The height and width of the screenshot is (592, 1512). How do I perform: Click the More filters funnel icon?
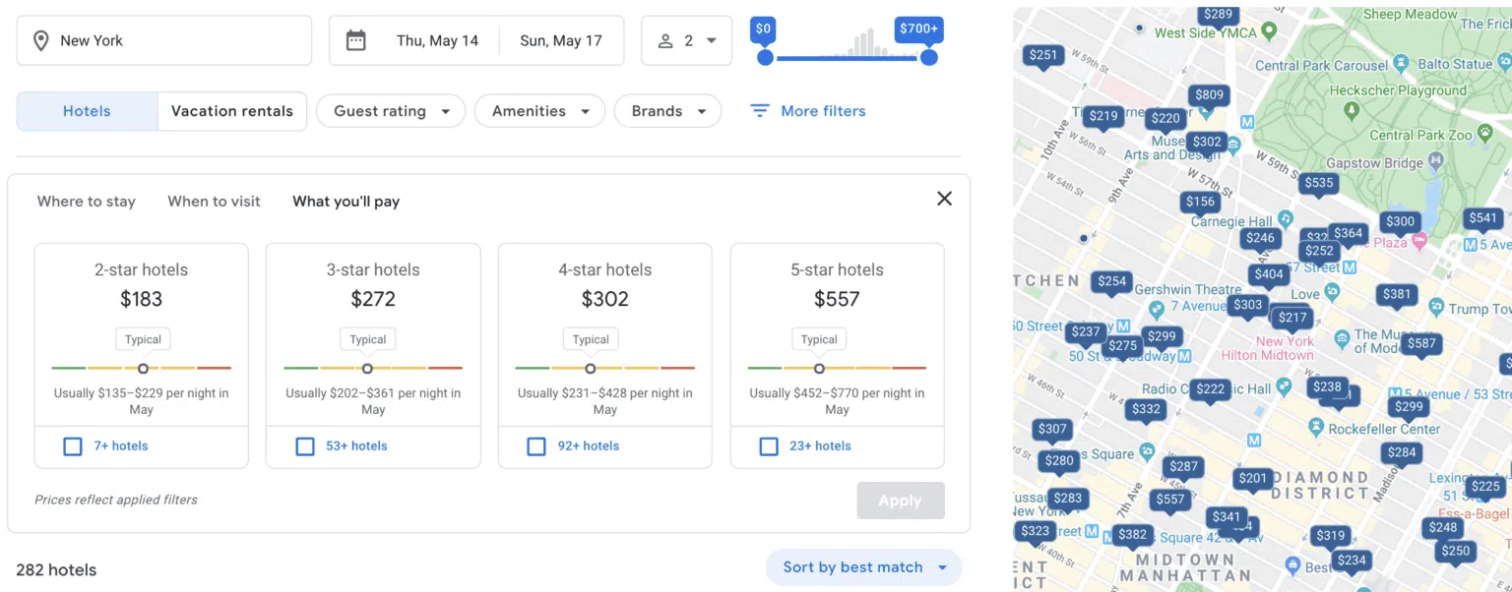click(759, 110)
